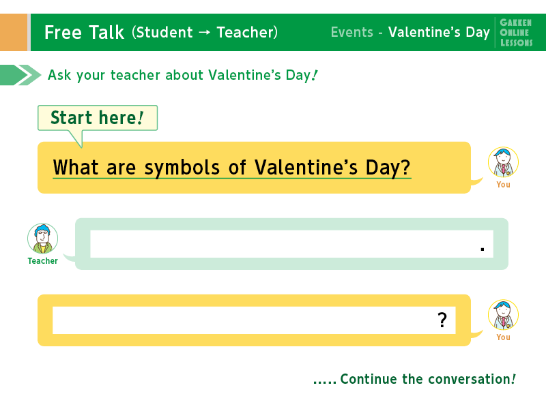Click the Ask your teacher instruction line
Screen dimensions: 546x409
coord(183,75)
